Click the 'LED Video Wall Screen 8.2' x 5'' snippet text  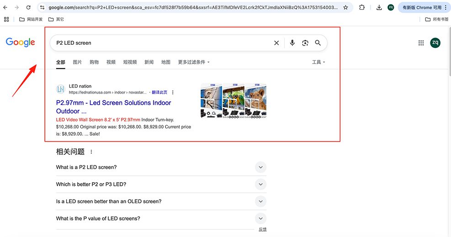pos(98,120)
